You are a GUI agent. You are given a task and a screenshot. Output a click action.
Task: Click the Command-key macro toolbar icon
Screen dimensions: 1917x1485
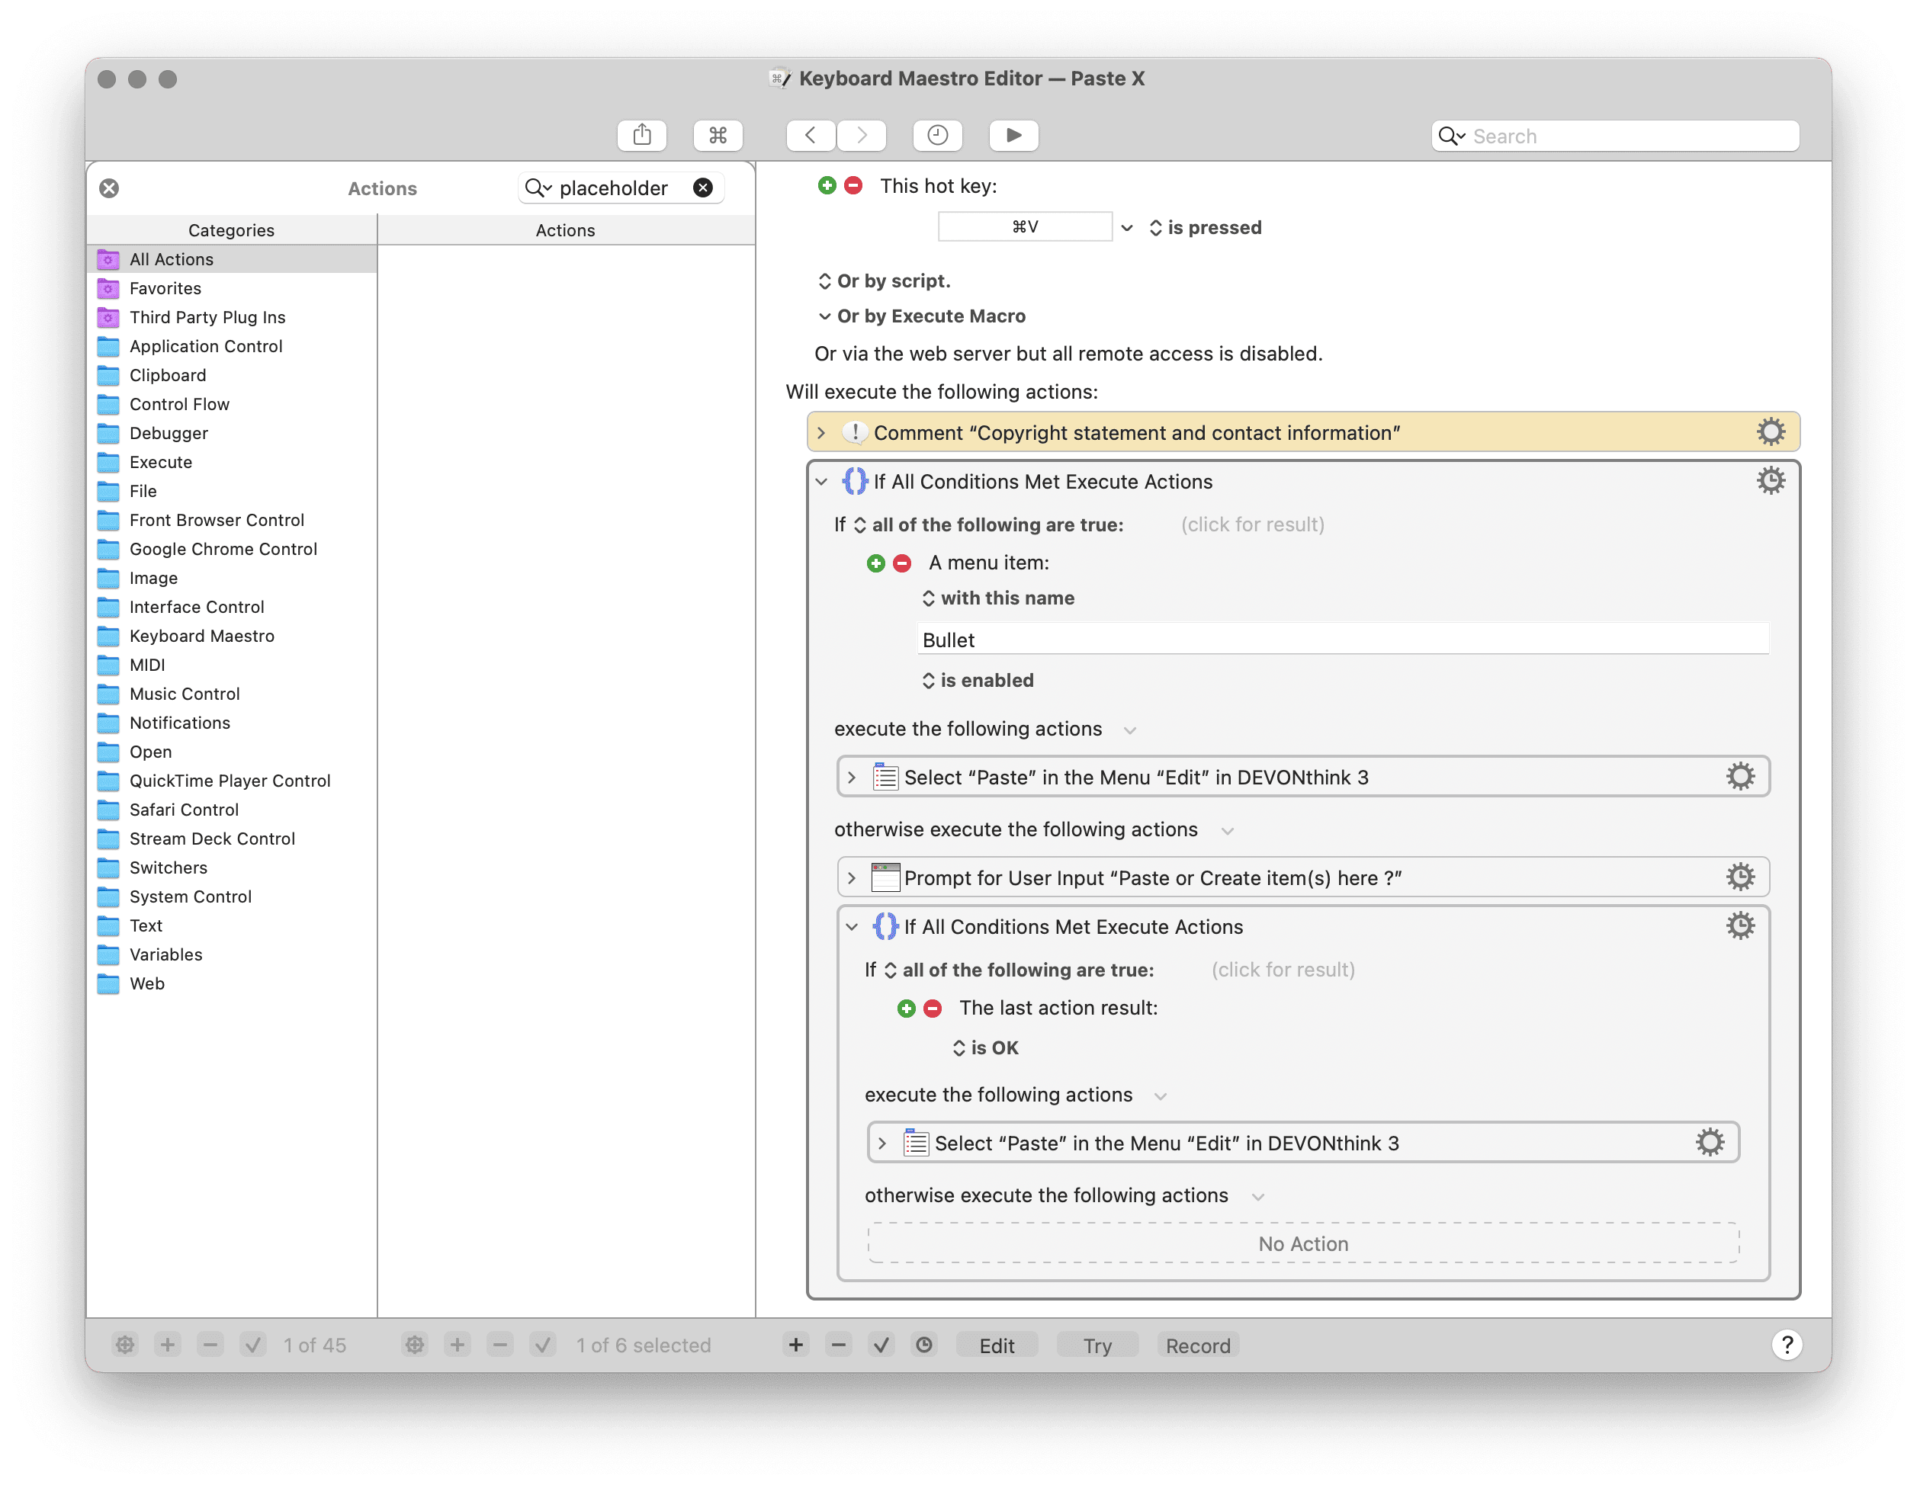pos(718,135)
